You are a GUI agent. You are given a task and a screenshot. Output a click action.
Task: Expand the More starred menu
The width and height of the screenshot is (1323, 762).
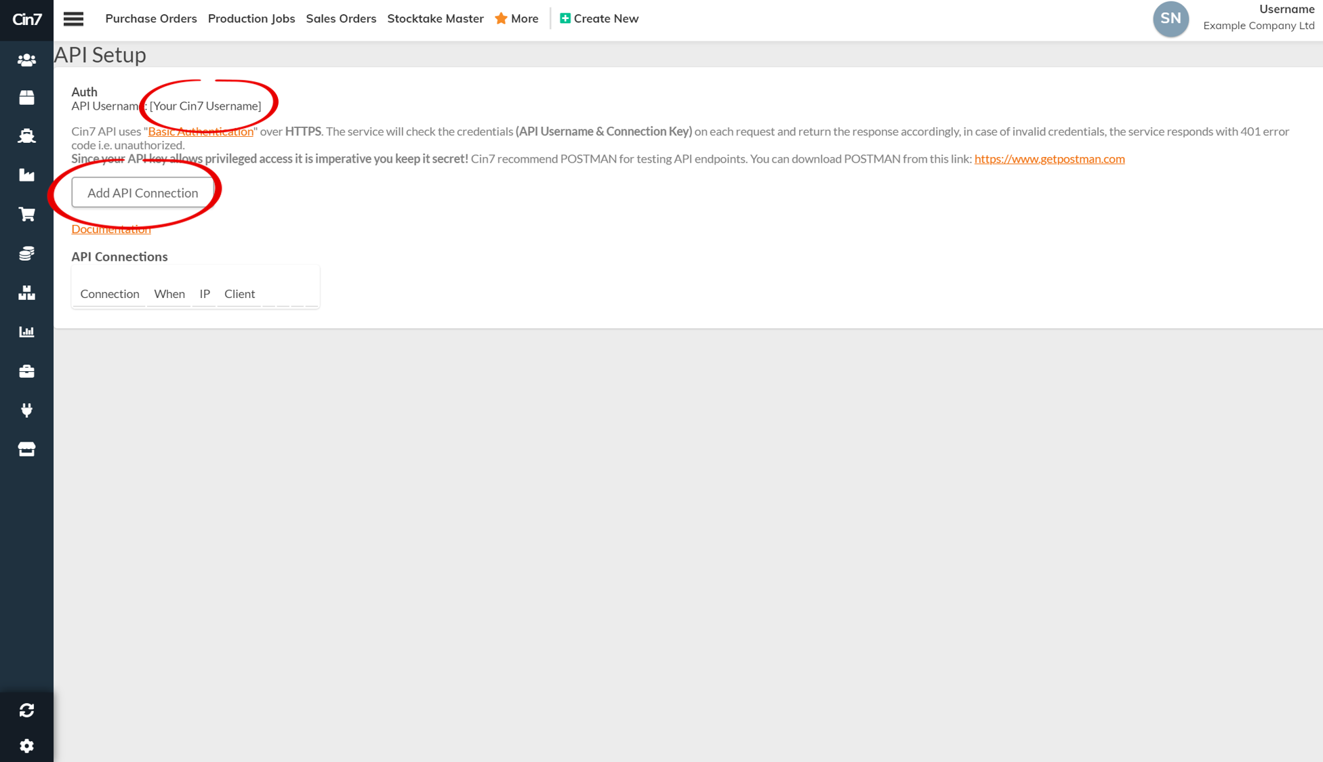(x=516, y=18)
